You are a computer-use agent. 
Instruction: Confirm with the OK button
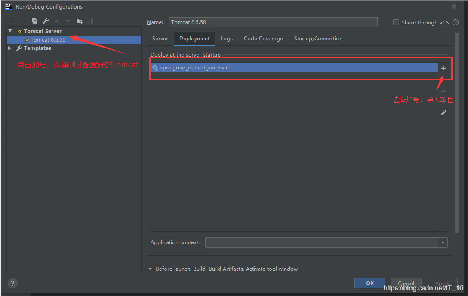(370, 283)
